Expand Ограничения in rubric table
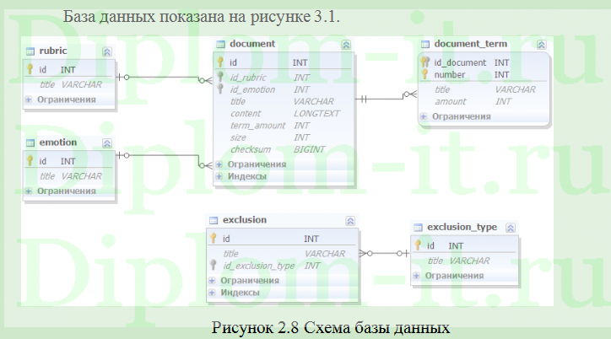The height and width of the screenshot is (339, 611). click(29, 100)
